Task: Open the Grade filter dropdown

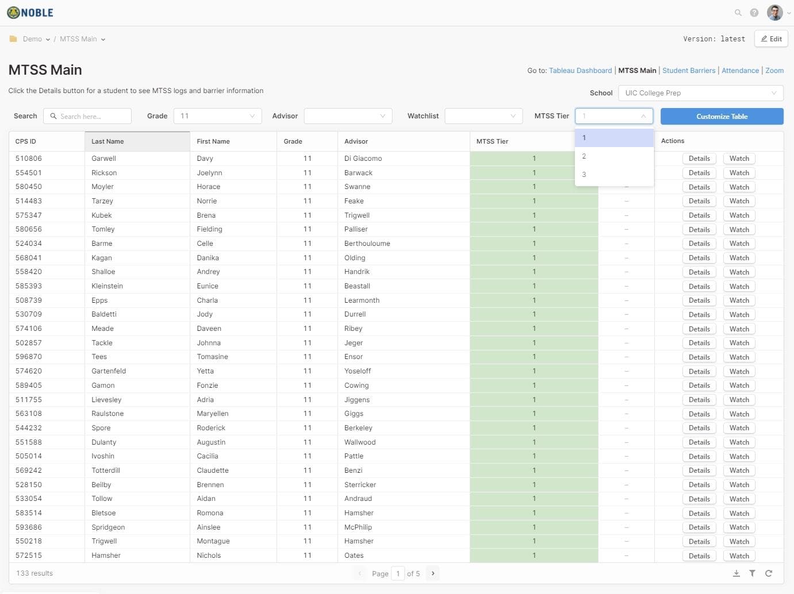Action: 217,116
